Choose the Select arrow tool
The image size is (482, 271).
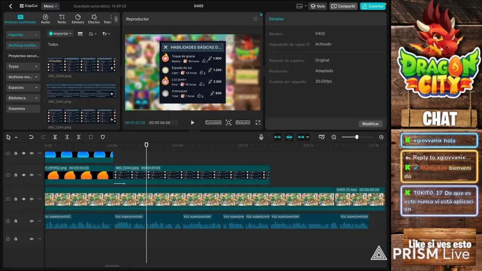[8, 137]
